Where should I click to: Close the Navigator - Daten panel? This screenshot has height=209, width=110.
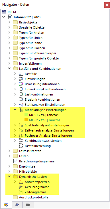tap(107, 5)
